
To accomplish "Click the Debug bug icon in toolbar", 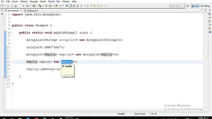I will 27,6.
